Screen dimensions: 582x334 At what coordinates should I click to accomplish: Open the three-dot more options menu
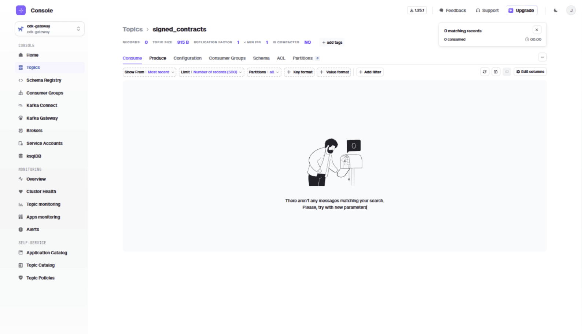pyautogui.click(x=542, y=57)
